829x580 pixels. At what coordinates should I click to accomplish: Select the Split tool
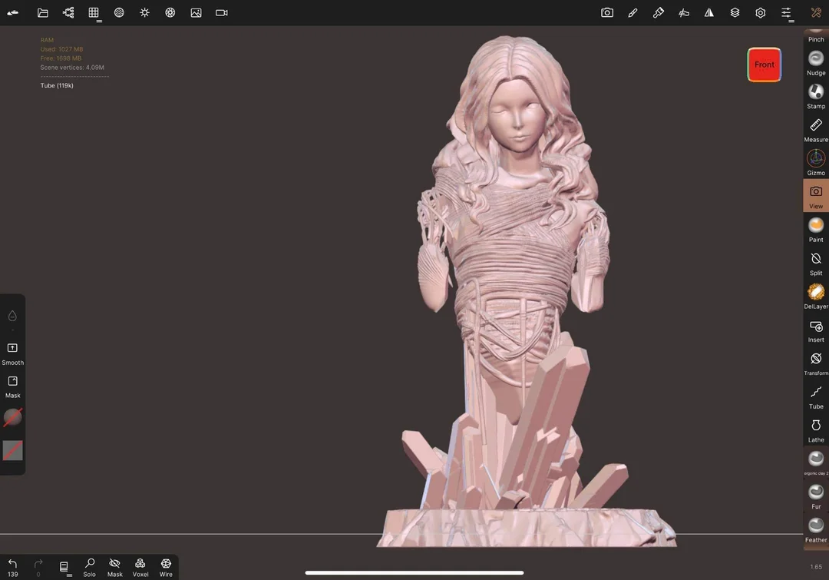coord(816,263)
